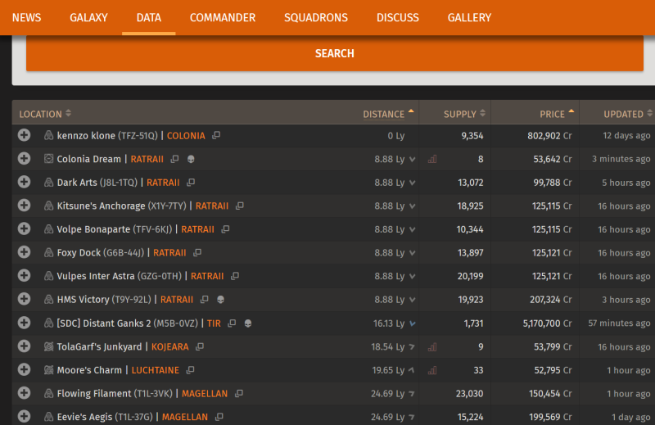655x425 pixels.
Task: Open the DATA menu
Action: pos(149,17)
